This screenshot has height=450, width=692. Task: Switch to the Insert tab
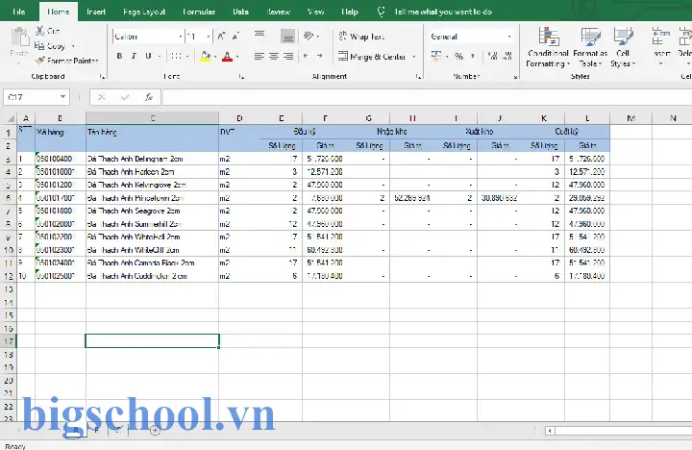click(96, 12)
